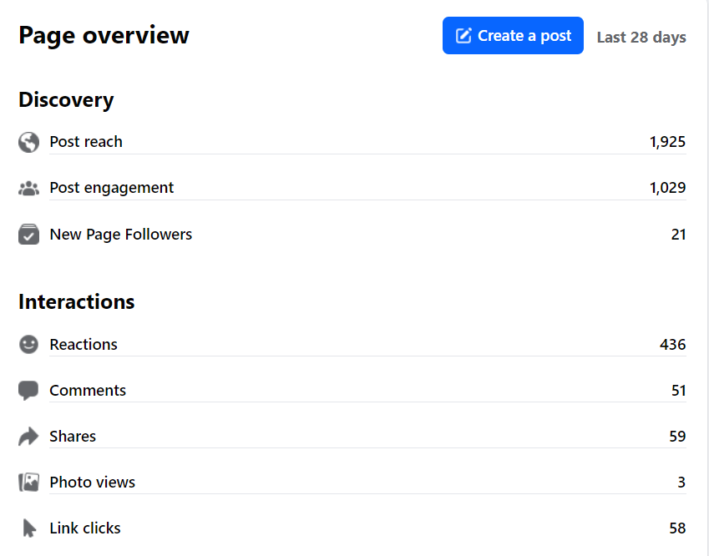Viewport: 709px width, 556px height.
Task: Click the globe icon beside Post reach
Action: click(x=28, y=142)
